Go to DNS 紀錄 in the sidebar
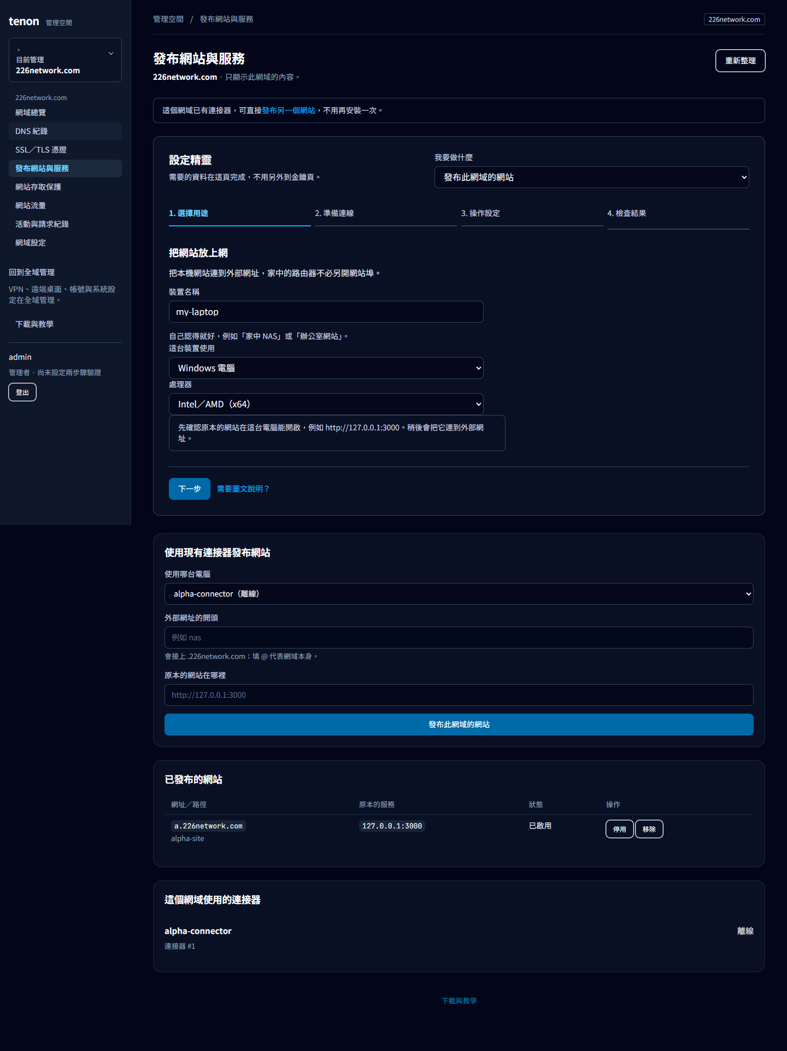787x1051 pixels. (65, 131)
